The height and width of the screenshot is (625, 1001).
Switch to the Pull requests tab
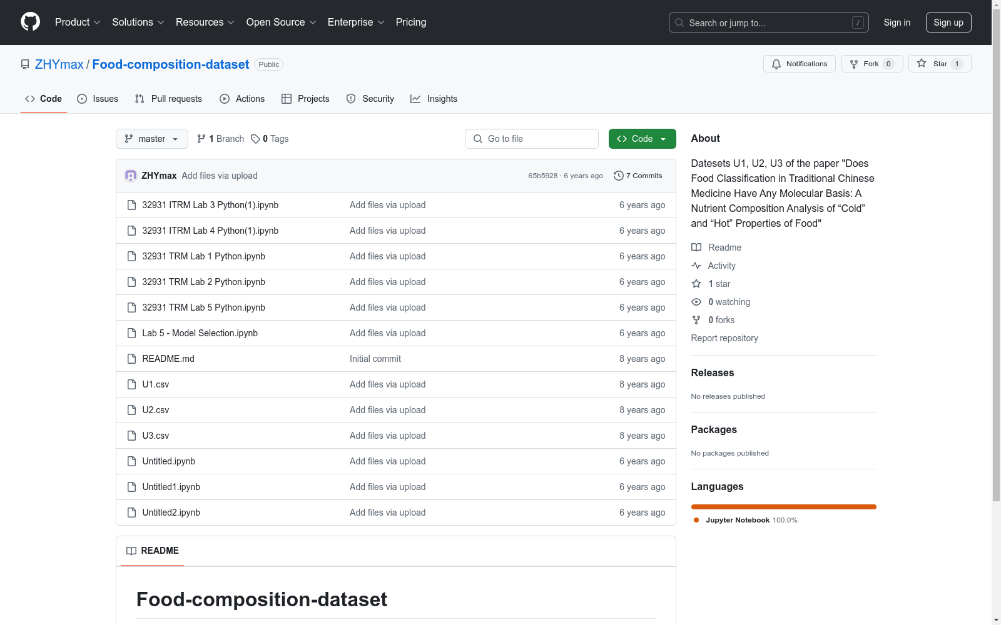(168, 99)
